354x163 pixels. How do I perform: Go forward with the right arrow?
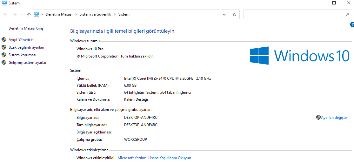click(15, 14)
